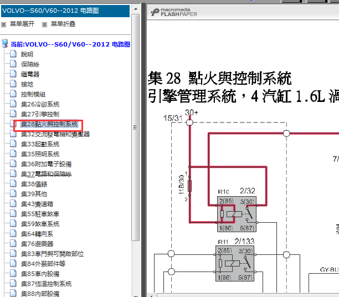
Task: Click the page icon next to 集87恆溫控制系統
Action: click(13, 283)
